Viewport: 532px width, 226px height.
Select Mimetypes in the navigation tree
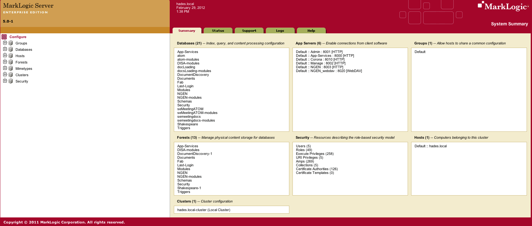pyautogui.click(x=24, y=69)
